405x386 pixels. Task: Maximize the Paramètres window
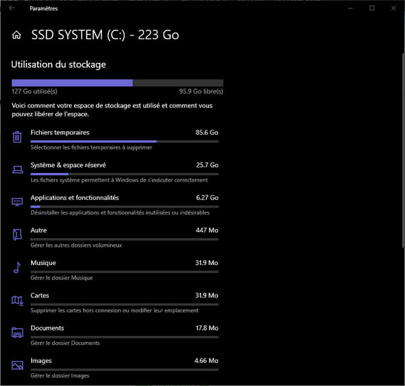(x=372, y=8)
